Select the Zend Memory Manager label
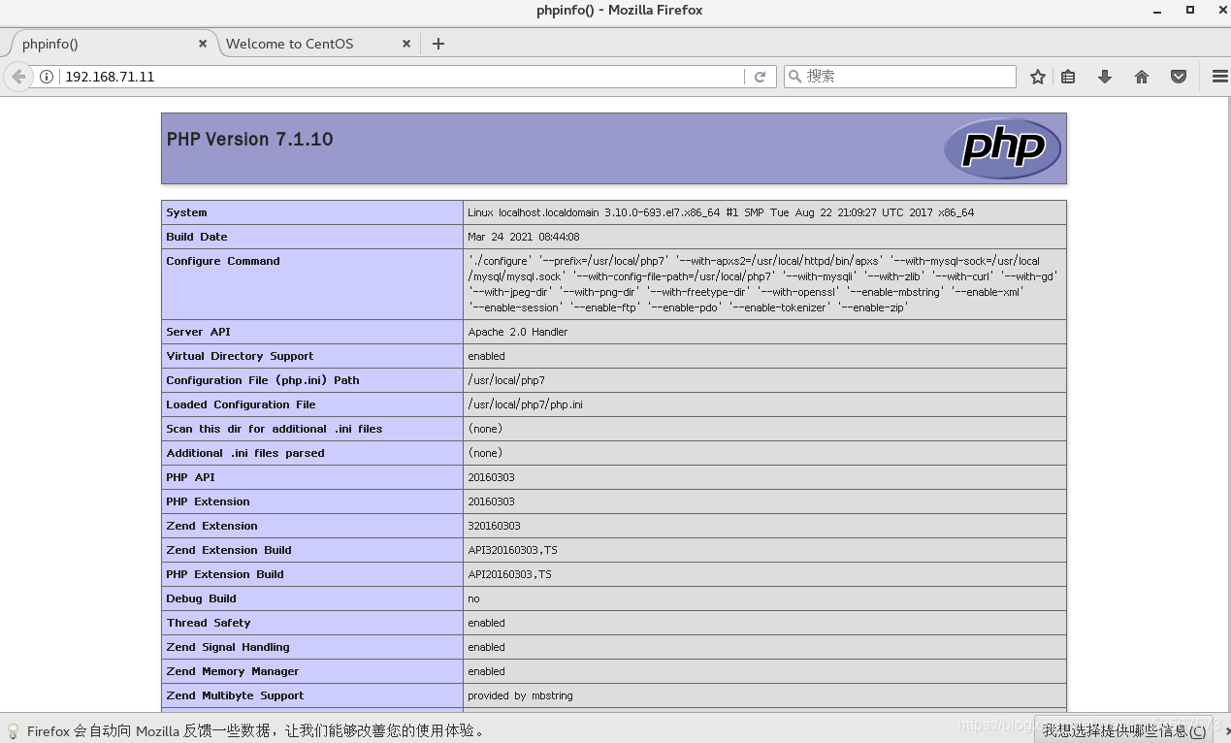1231x743 pixels. (x=233, y=671)
